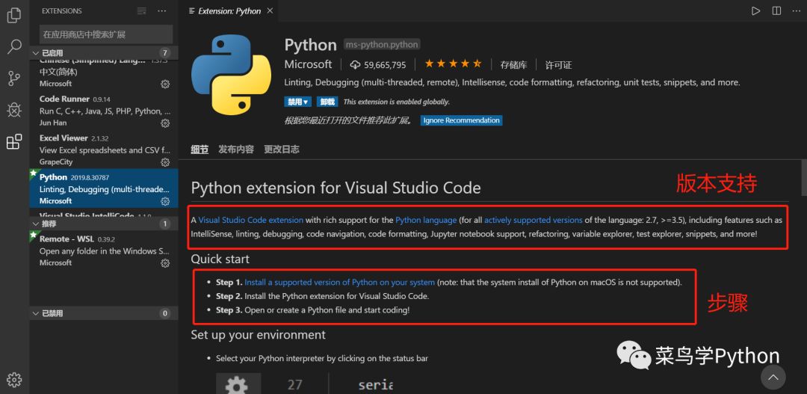The image size is (807, 394).
Task: Open Manage gear in activity bar
Action: [x=14, y=380]
